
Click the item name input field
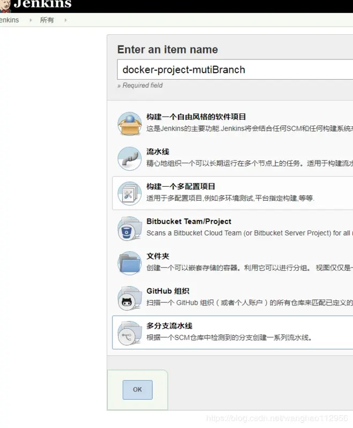tap(235, 70)
